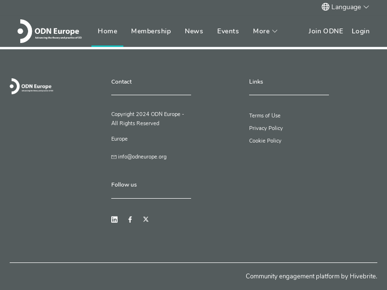This screenshot has height=290, width=387.
Task: Click the Login link
Action: 360,31
